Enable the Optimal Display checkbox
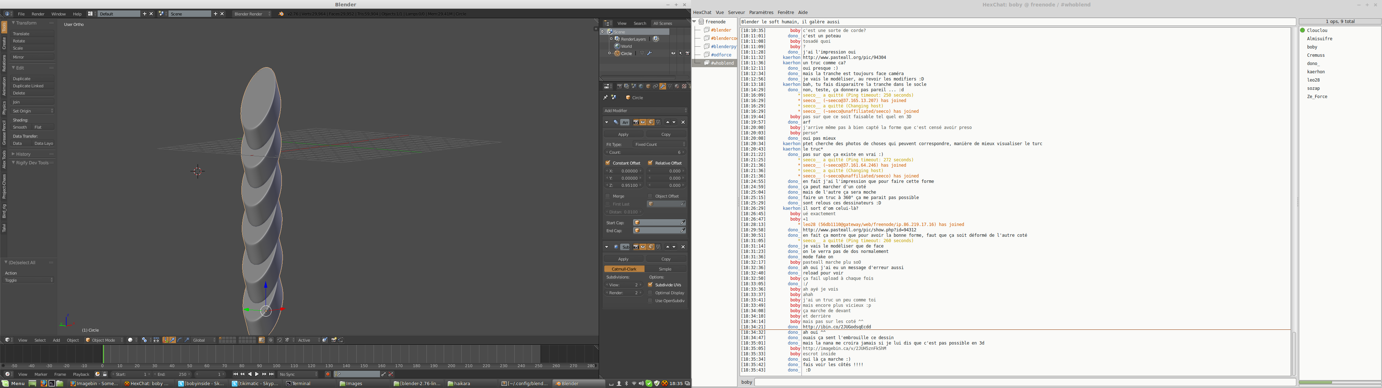Screen dimensions: 1382x388 pyautogui.click(x=650, y=292)
